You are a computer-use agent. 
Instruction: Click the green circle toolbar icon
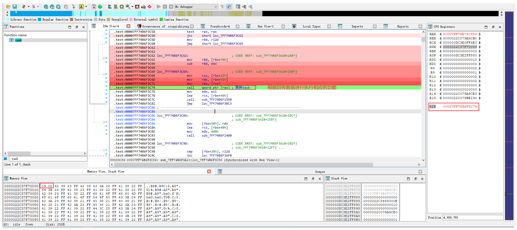(x=100, y=7)
